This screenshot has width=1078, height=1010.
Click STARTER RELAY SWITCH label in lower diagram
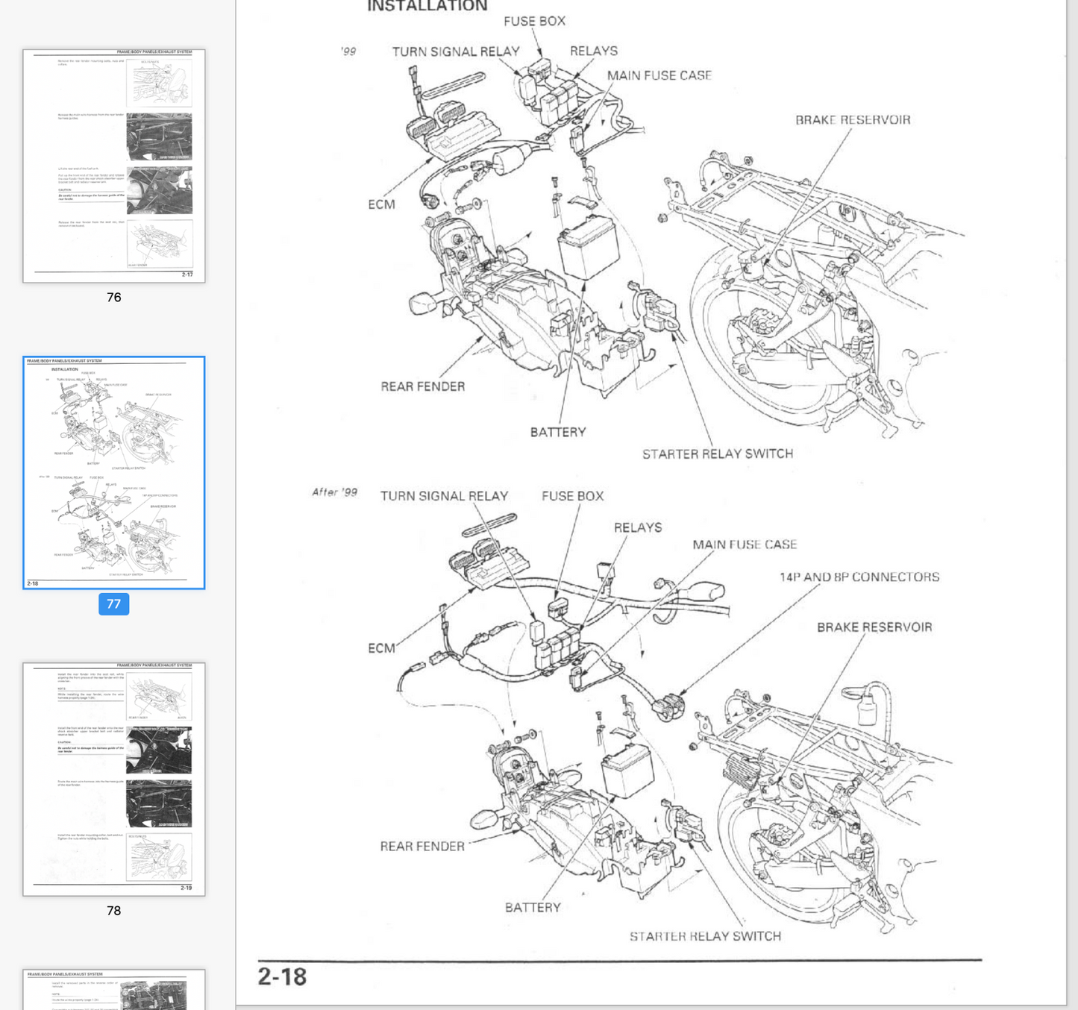point(705,936)
